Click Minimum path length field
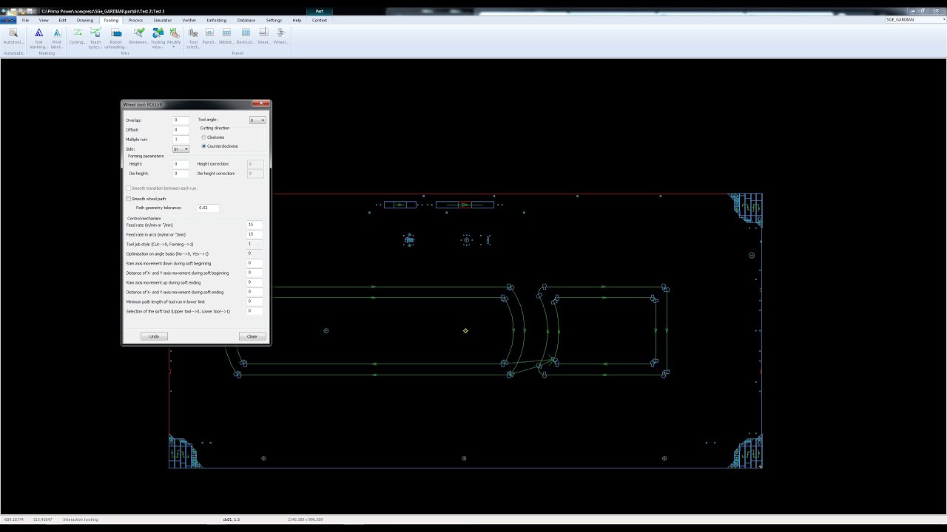The width and height of the screenshot is (947, 532). (255, 301)
